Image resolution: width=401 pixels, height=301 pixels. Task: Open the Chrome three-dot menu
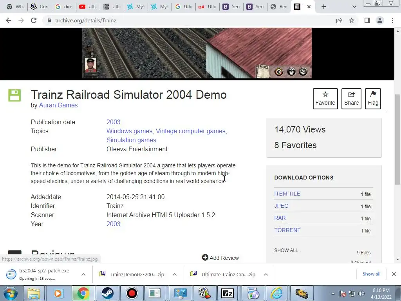coord(392,20)
